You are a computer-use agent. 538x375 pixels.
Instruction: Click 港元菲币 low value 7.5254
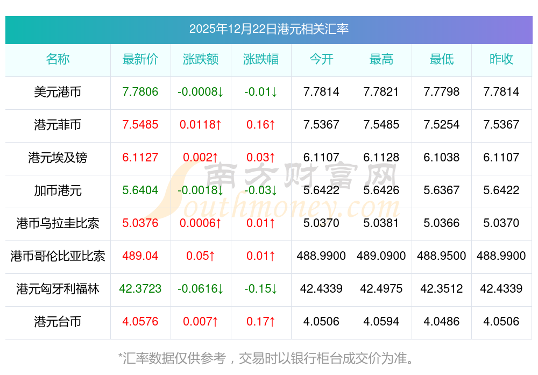point(442,124)
